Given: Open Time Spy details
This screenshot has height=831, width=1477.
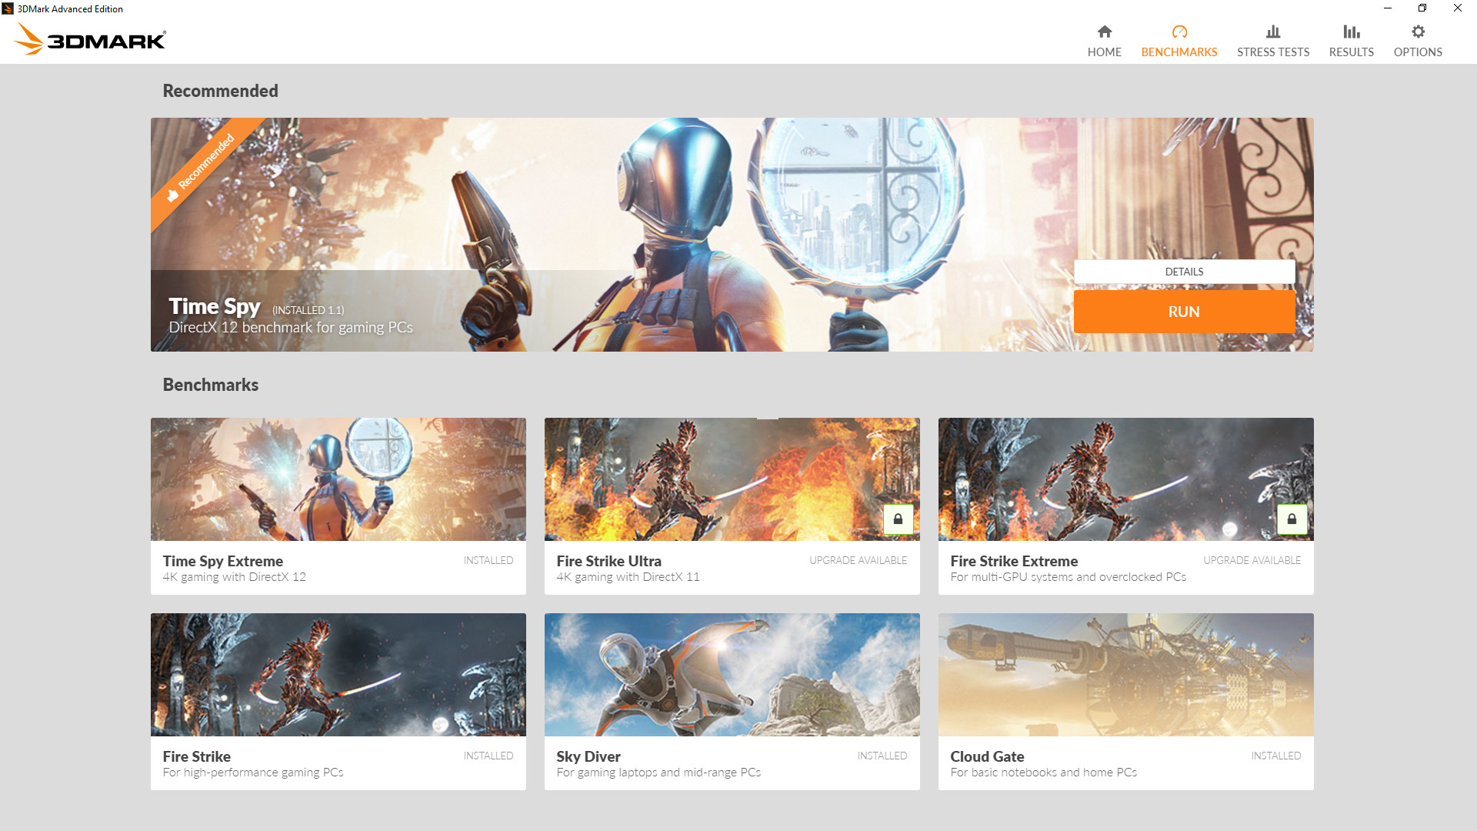Looking at the screenshot, I should [1183, 272].
